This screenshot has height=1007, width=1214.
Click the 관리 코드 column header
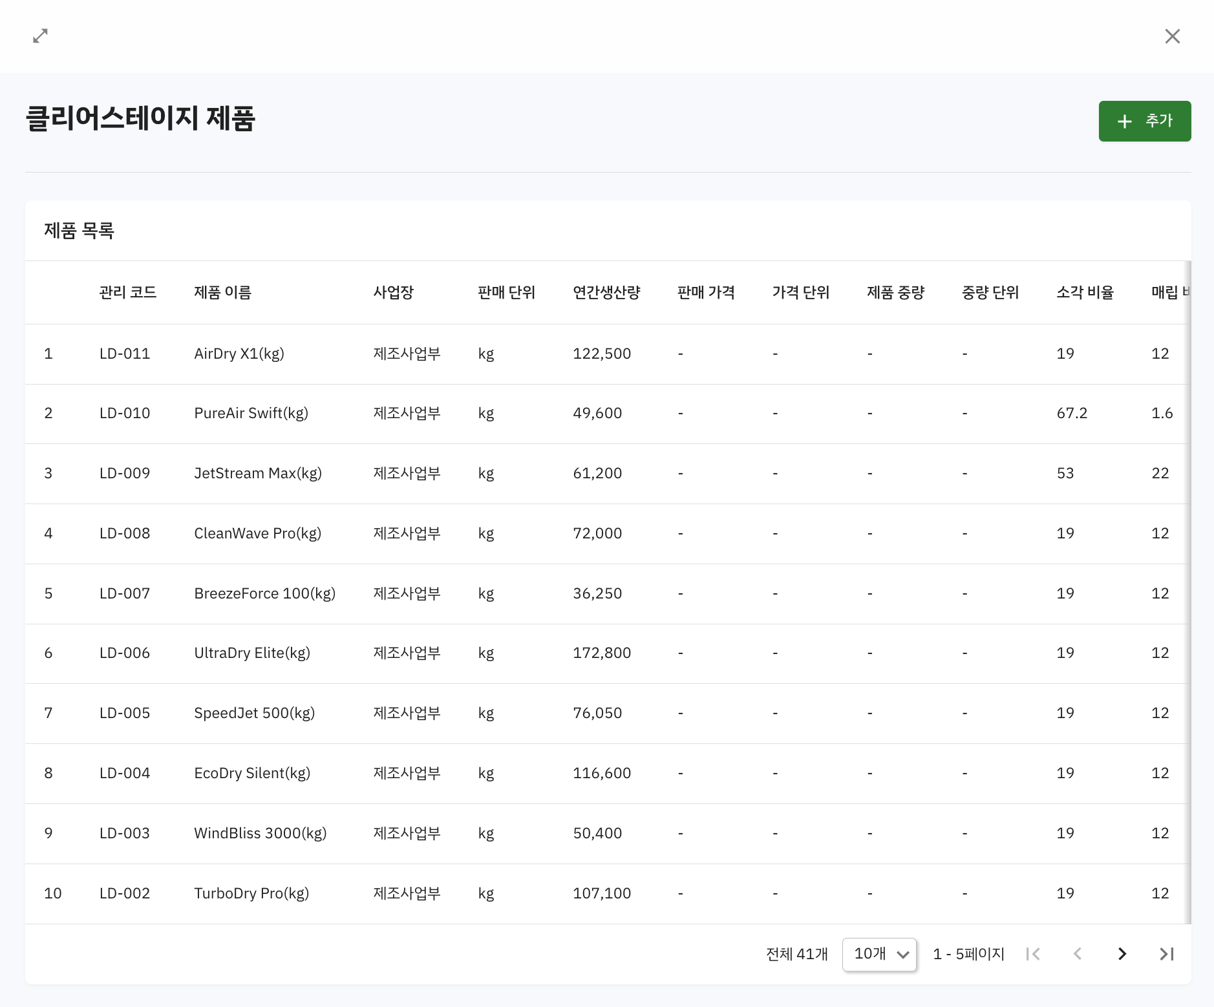pyautogui.click(x=128, y=293)
